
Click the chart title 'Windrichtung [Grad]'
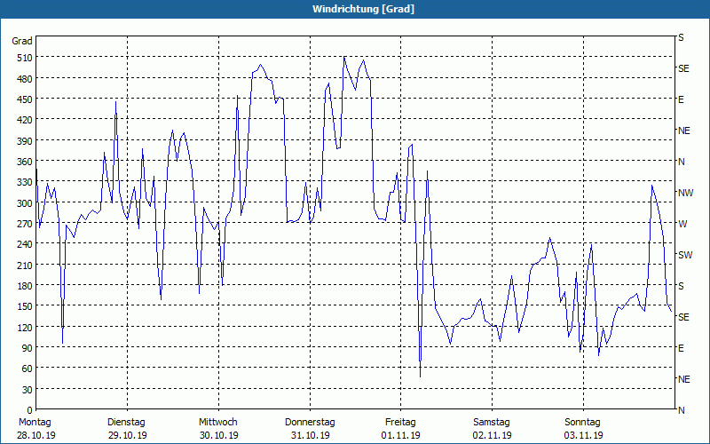(x=363, y=9)
